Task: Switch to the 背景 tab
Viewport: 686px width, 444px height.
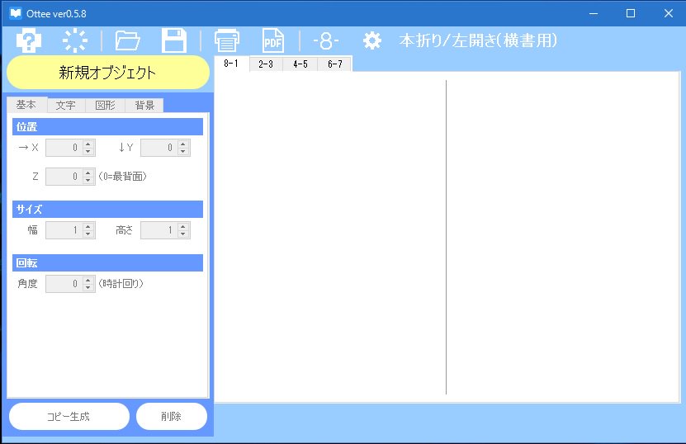Action: tap(144, 105)
